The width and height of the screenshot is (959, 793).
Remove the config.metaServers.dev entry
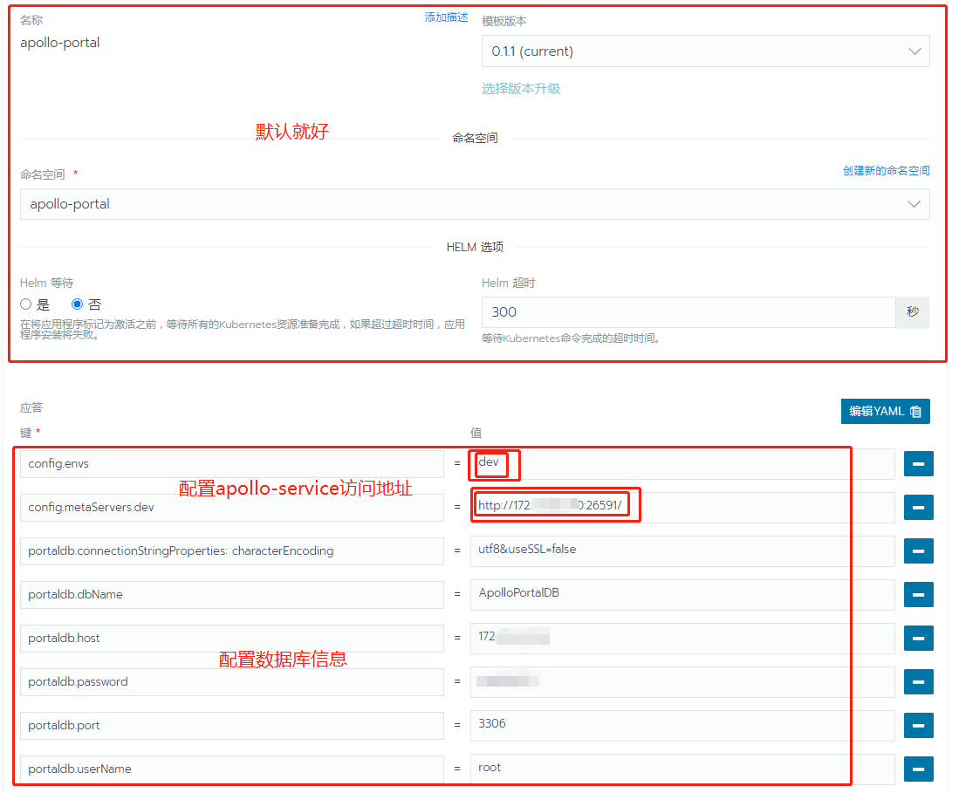point(918,507)
